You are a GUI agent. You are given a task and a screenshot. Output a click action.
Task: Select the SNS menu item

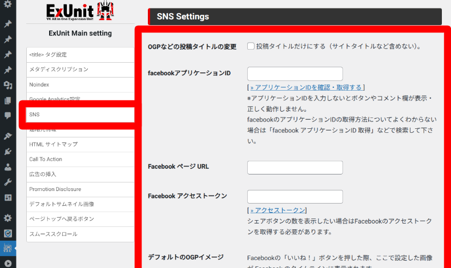pyautogui.click(x=80, y=114)
